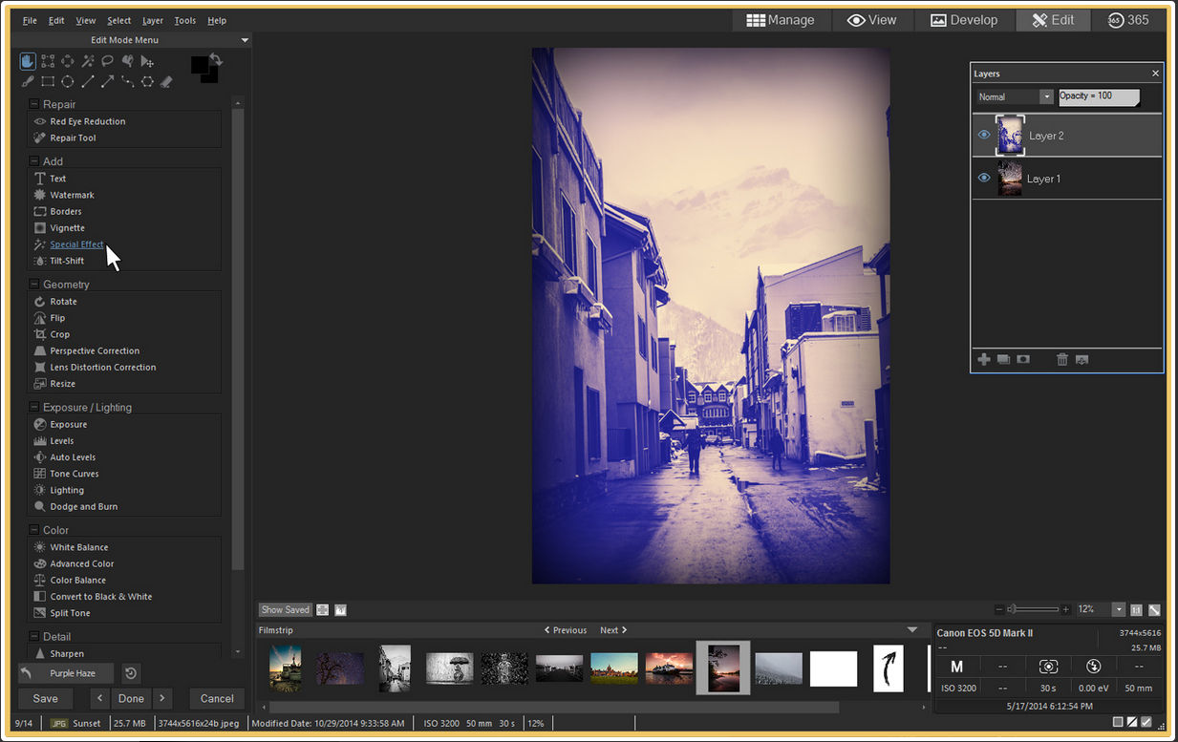Choose the Lasso selection tool
Viewport: 1178px width, 742px height.
pyautogui.click(x=108, y=61)
